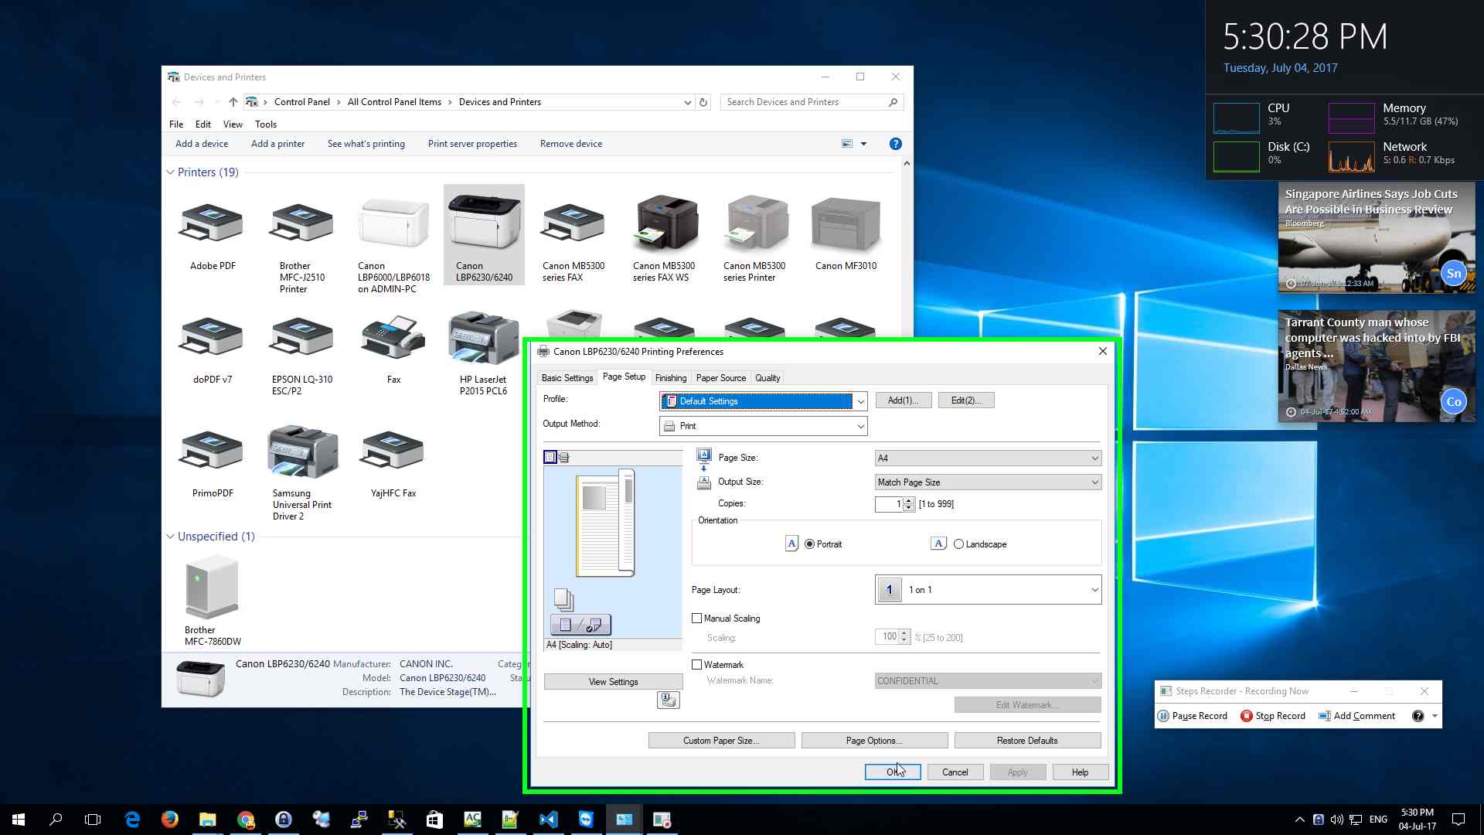Enable the Watermark checkbox

[x=696, y=665]
